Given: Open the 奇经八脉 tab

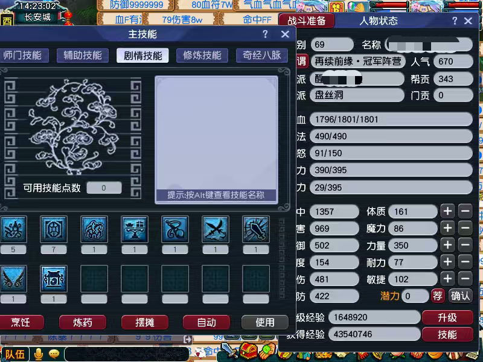Looking at the screenshot, I should (262, 56).
